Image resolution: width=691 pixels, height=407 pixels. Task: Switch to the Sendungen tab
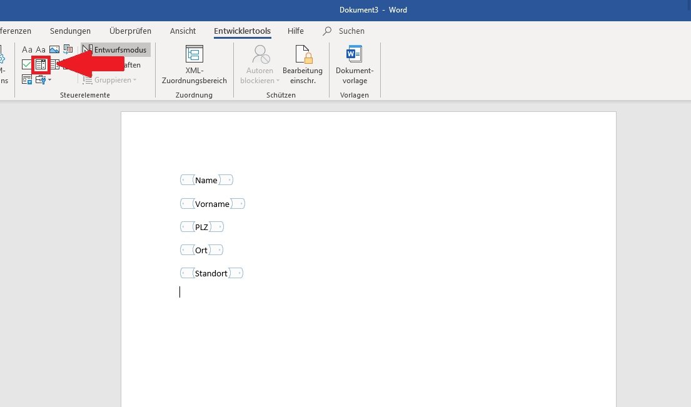coord(70,31)
